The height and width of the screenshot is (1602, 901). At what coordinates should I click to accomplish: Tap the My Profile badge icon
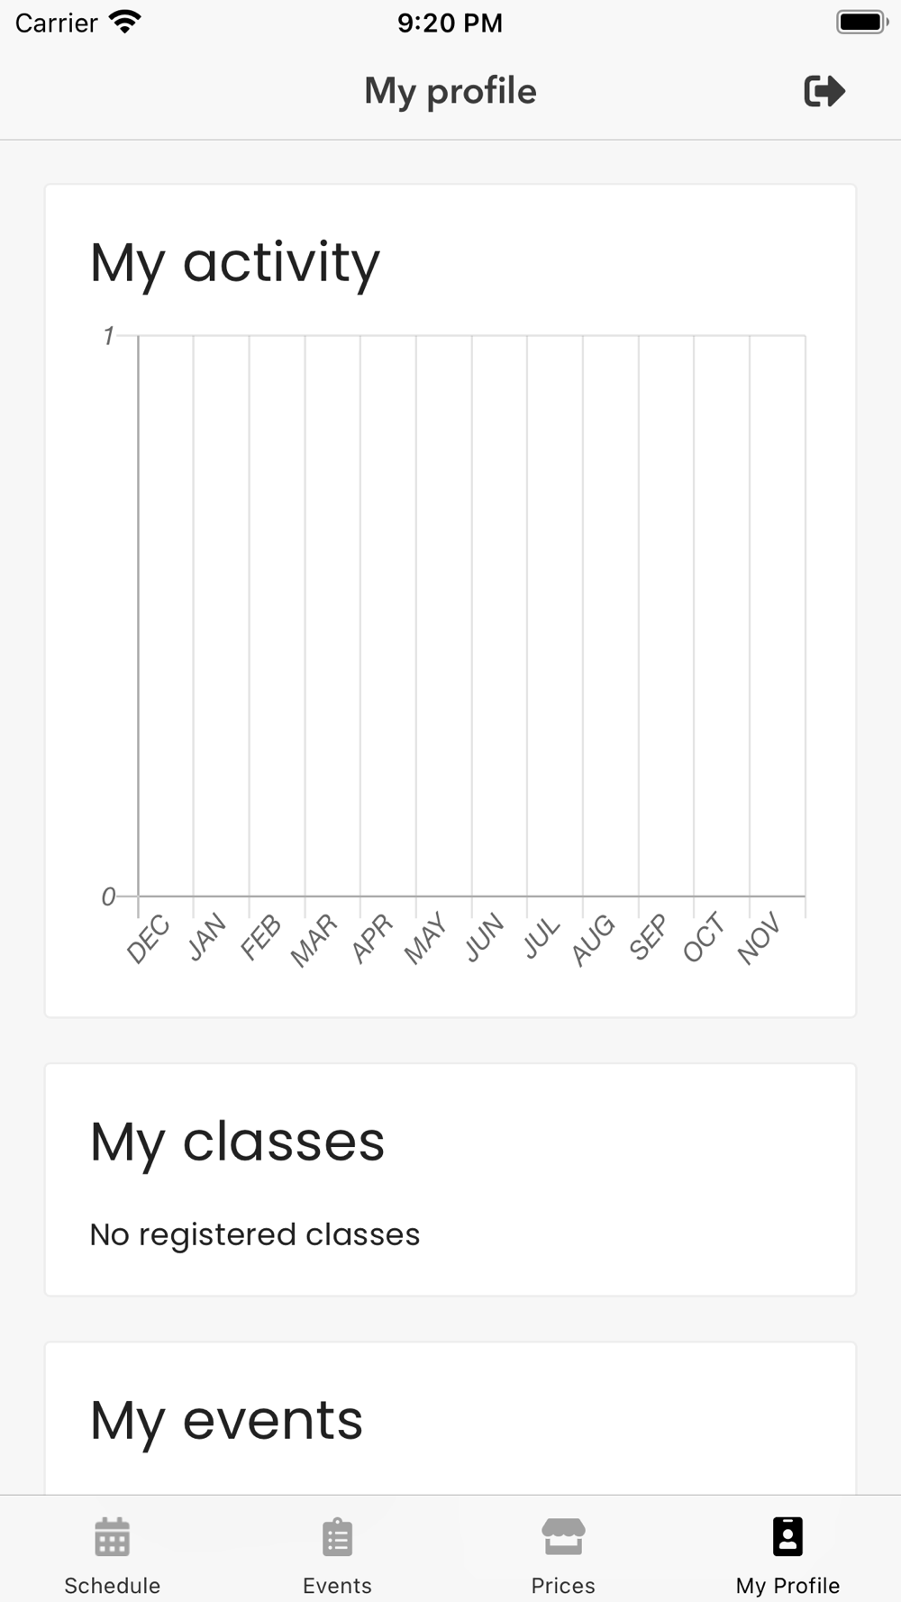(787, 1537)
